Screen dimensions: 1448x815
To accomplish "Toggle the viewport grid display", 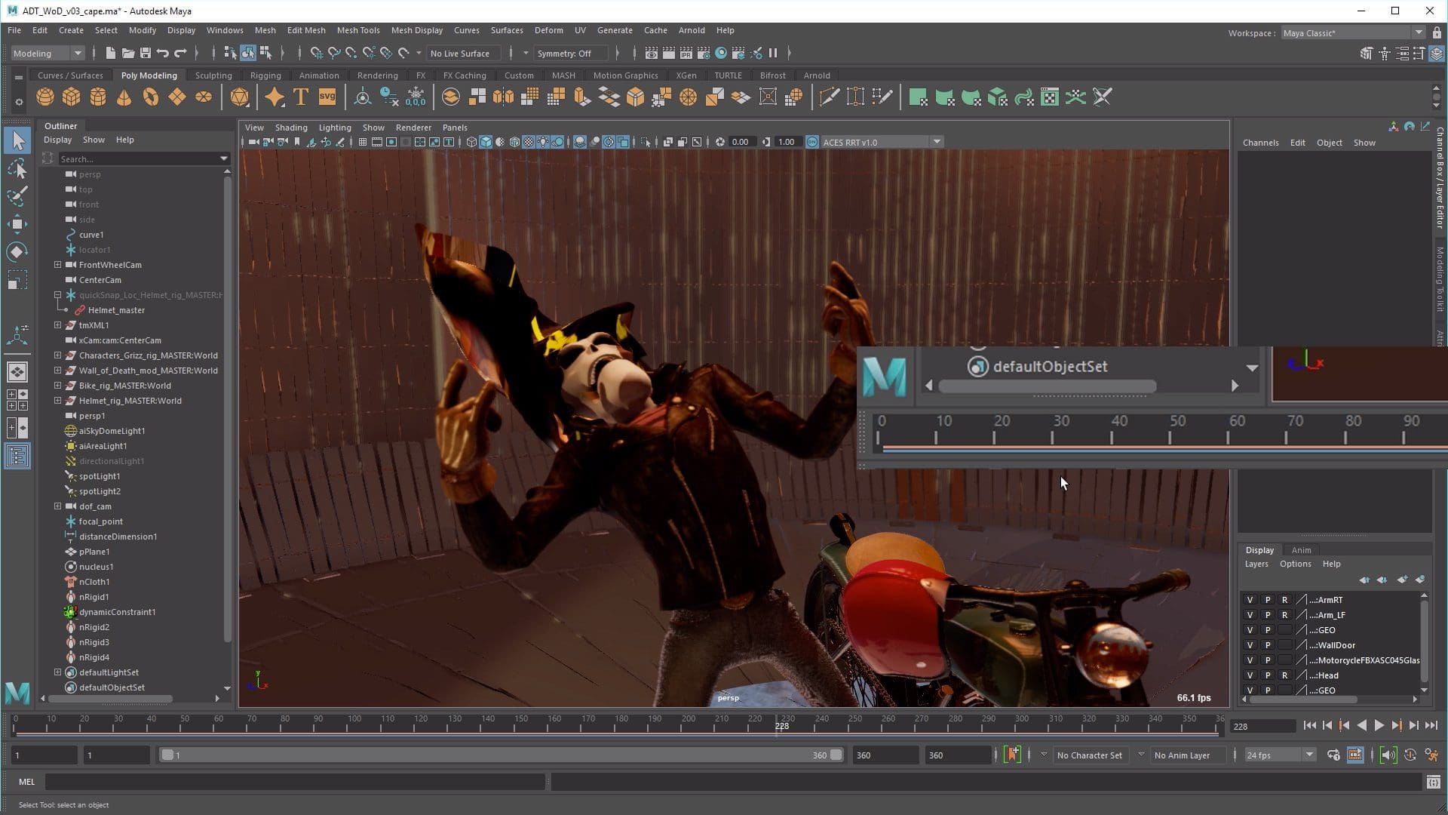I will click(363, 142).
